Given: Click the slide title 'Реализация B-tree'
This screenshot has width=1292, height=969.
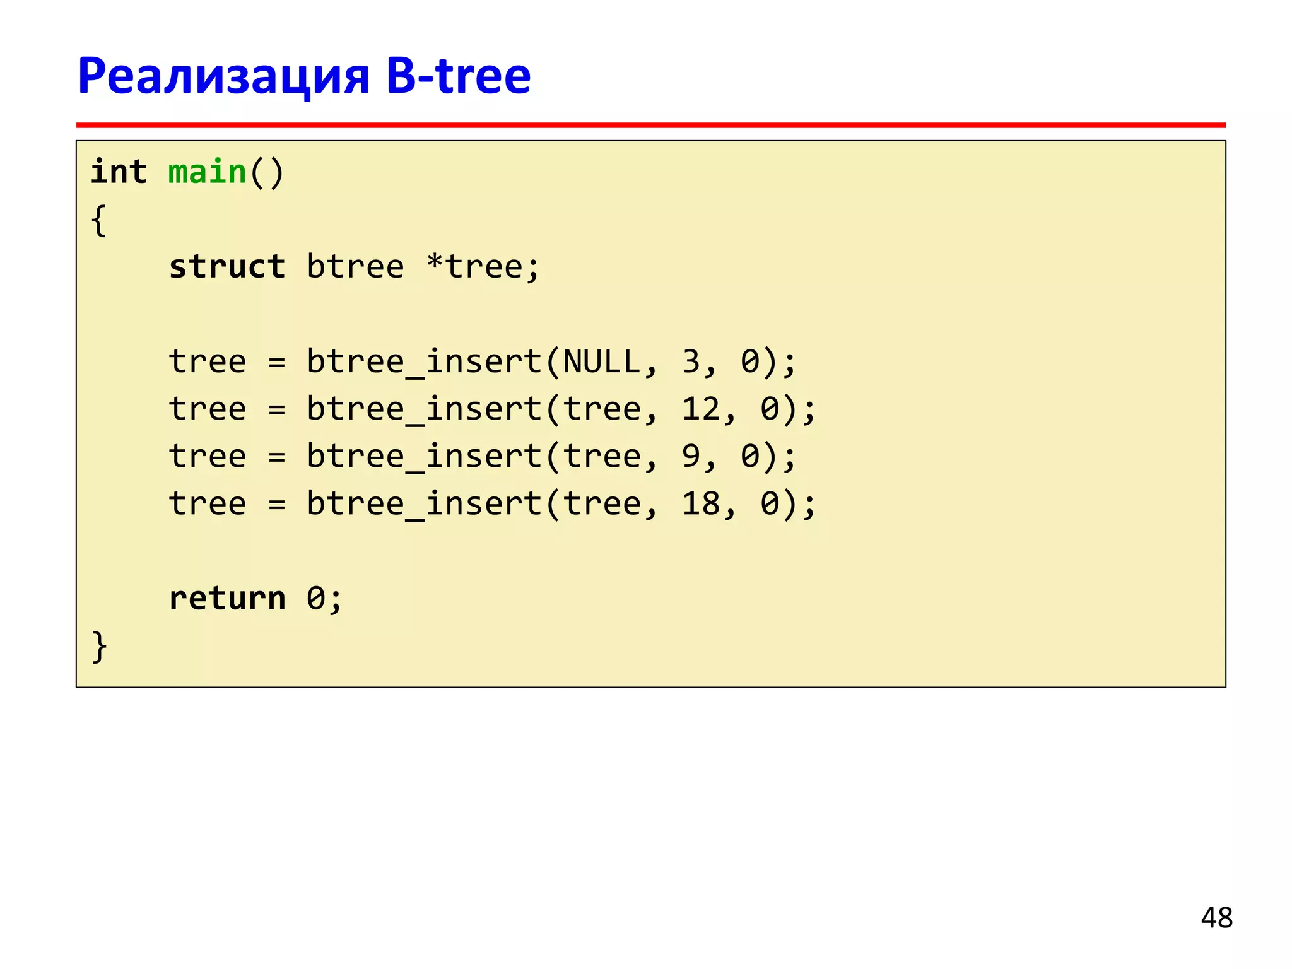Looking at the screenshot, I should point(304,76).
